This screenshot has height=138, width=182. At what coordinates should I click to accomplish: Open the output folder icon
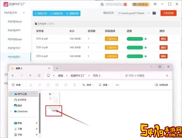154,13
